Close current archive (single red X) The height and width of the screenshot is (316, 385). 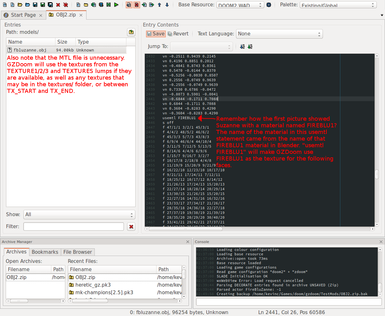(x=58, y=5)
